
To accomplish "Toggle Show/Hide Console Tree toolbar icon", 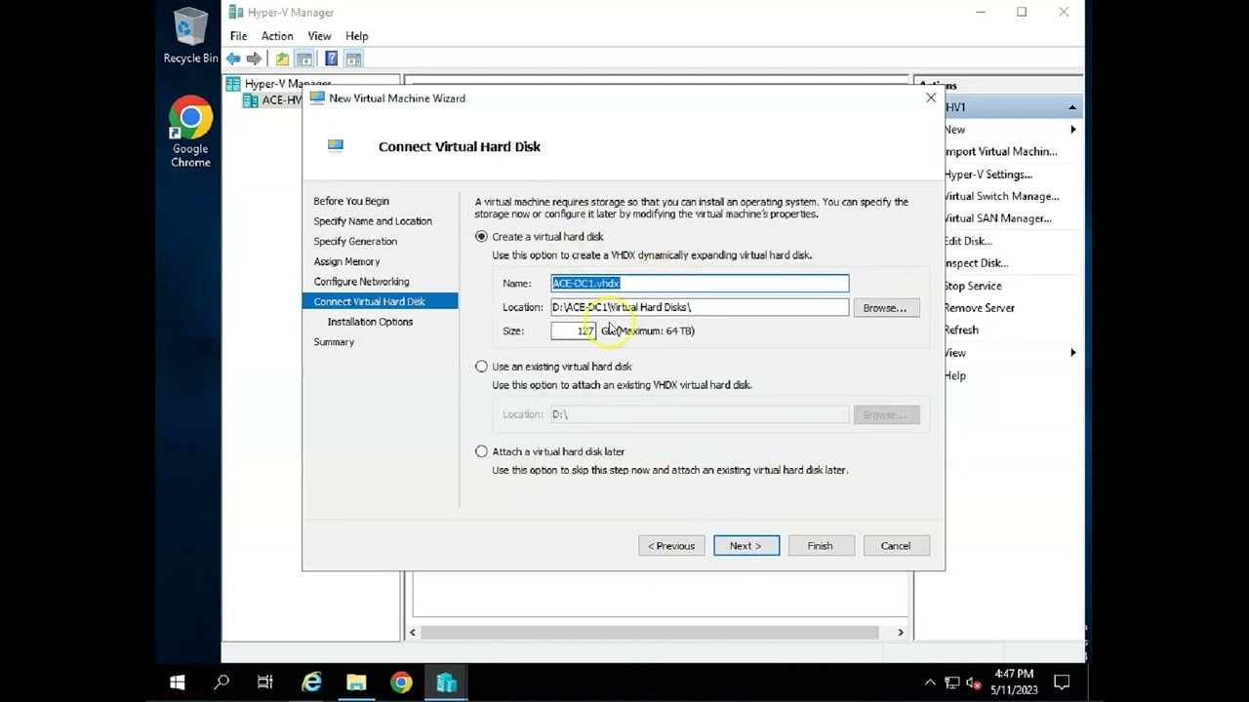I will (304, 59).
